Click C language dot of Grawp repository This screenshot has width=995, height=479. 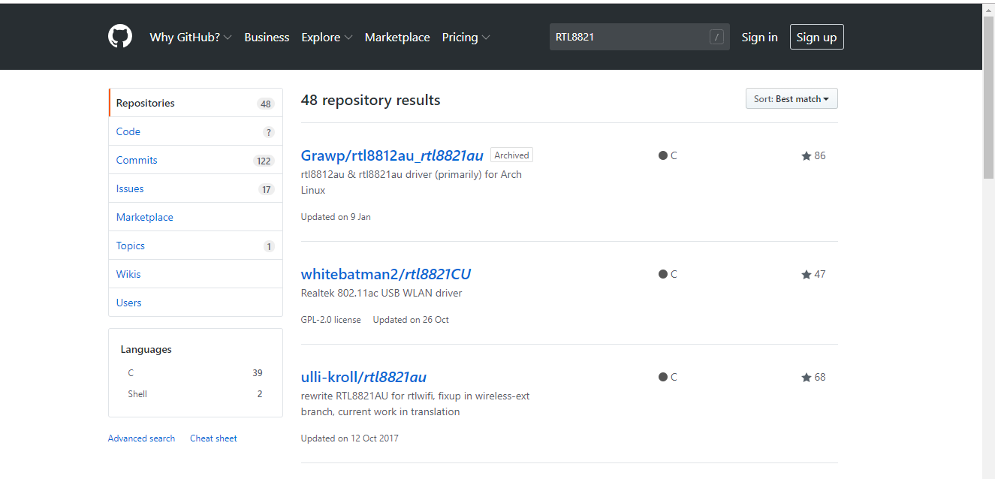tap(663, 156)
